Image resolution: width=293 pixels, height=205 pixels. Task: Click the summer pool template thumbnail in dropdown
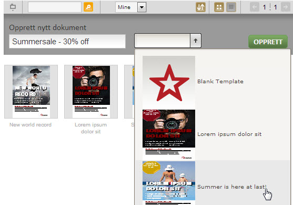(169, 183)
